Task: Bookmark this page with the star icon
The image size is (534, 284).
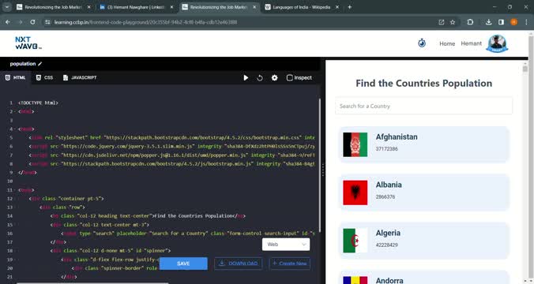Action: pyautogui.click(x=453, y=22)
